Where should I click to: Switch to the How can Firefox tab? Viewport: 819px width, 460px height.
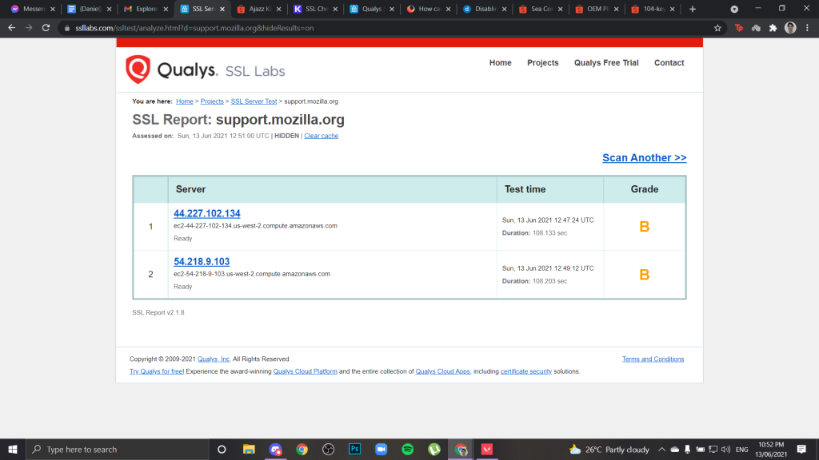tap(429, 9)
